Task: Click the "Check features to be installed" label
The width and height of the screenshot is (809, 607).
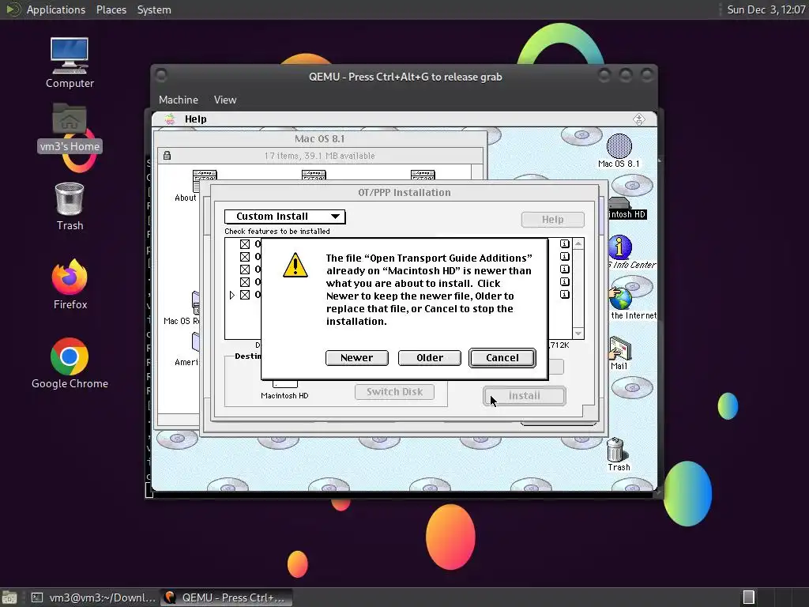Action: pyautogui.click(x=277, y=232)
